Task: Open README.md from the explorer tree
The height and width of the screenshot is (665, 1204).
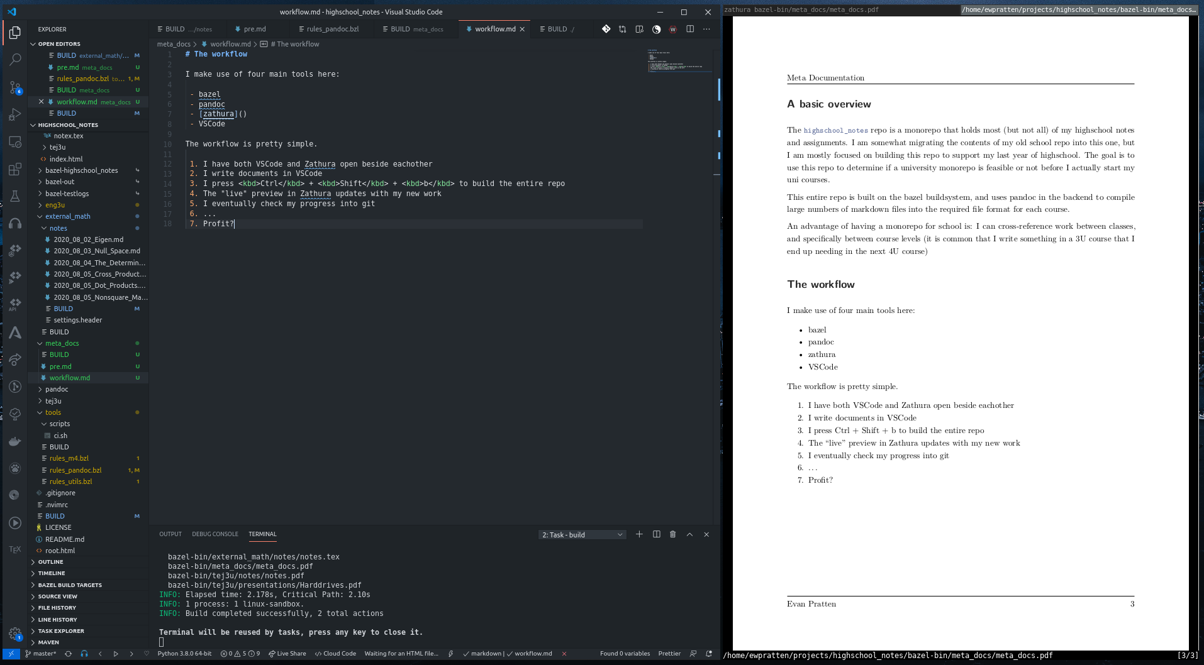Action: pos(64,539)
